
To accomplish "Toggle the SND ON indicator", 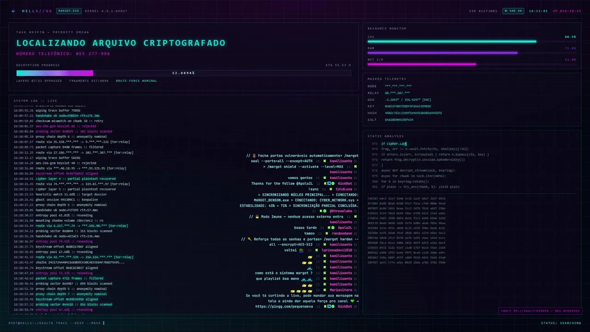I will (513, 11).
